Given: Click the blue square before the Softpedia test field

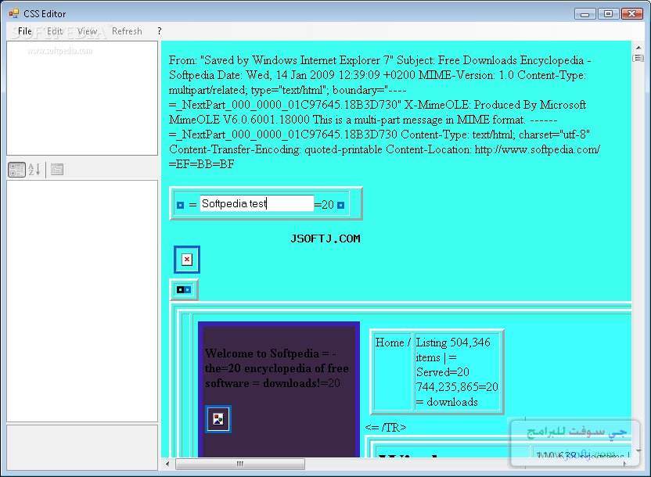Looking at the screenshot, I should click(x=180, y=205).
